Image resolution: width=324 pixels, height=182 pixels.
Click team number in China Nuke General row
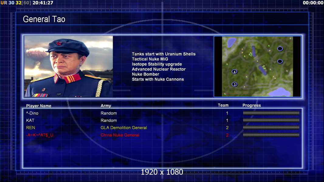pyautogui.click(x=227, y=135)
